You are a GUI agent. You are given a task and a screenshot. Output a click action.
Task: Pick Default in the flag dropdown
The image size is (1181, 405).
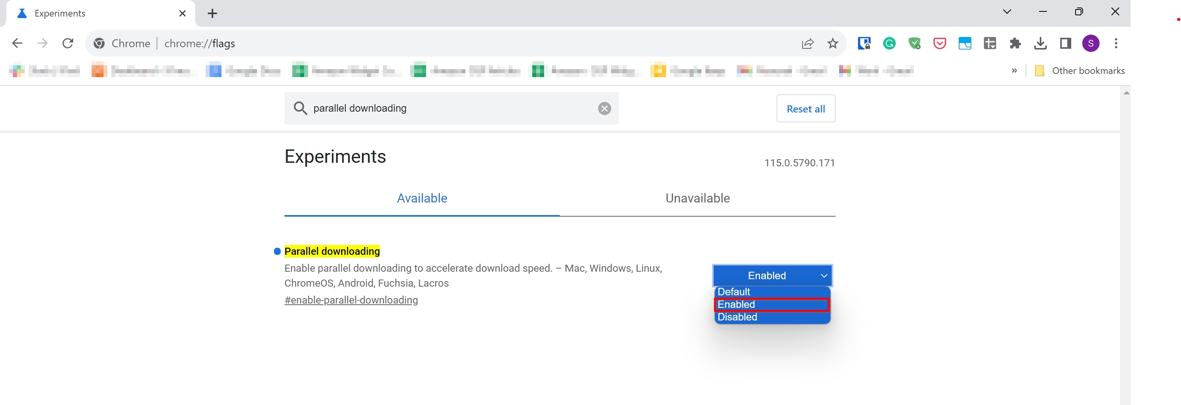(771, 292)
